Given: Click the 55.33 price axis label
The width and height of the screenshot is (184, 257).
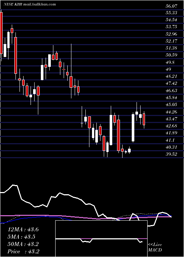Looking at the screenshot, I should [171, 13].
